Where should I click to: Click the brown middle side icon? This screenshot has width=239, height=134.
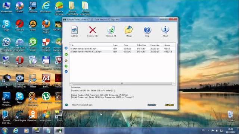[66, 61]
